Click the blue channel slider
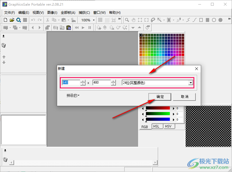Image resolution: width=232 pixels, height=172 pixels. pyautogui.click(x=158, y=119)
